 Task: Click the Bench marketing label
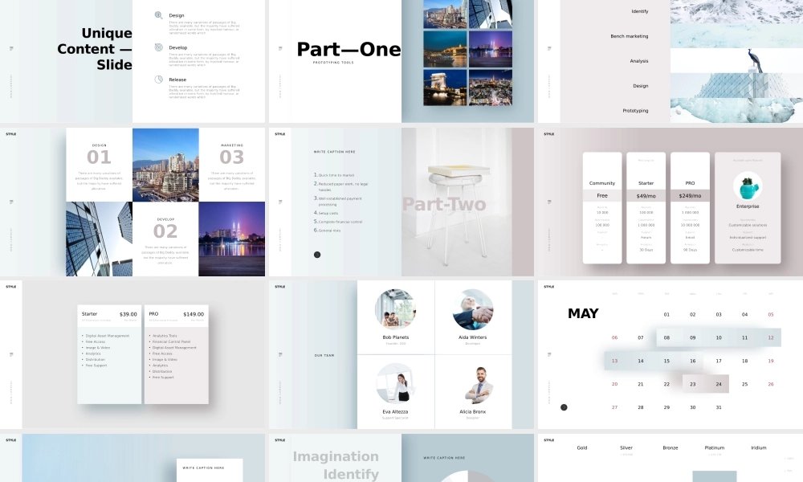(630, 36)
